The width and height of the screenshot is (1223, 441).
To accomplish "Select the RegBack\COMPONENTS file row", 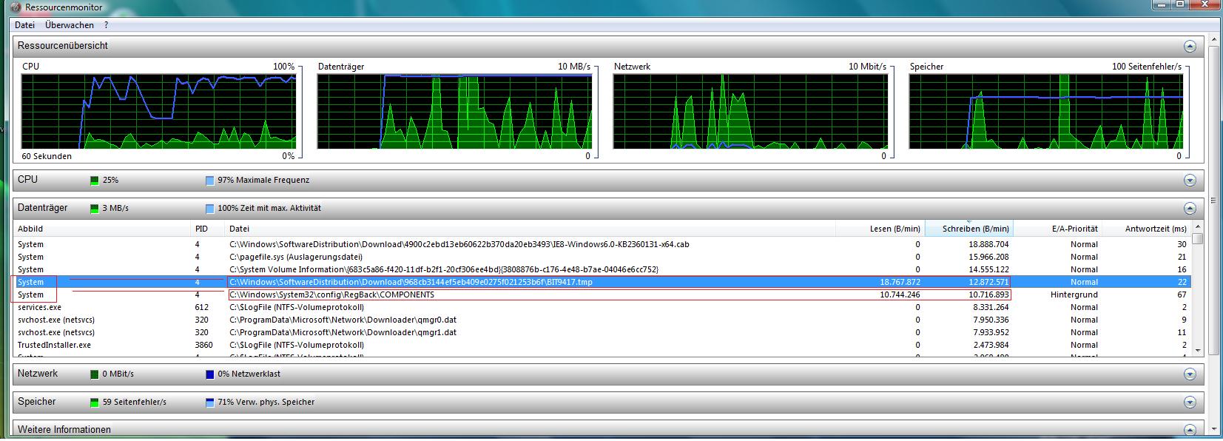I will pos(602,294).
